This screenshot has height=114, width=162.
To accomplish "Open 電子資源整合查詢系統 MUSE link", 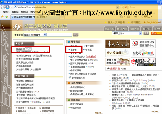I will 84,60.
